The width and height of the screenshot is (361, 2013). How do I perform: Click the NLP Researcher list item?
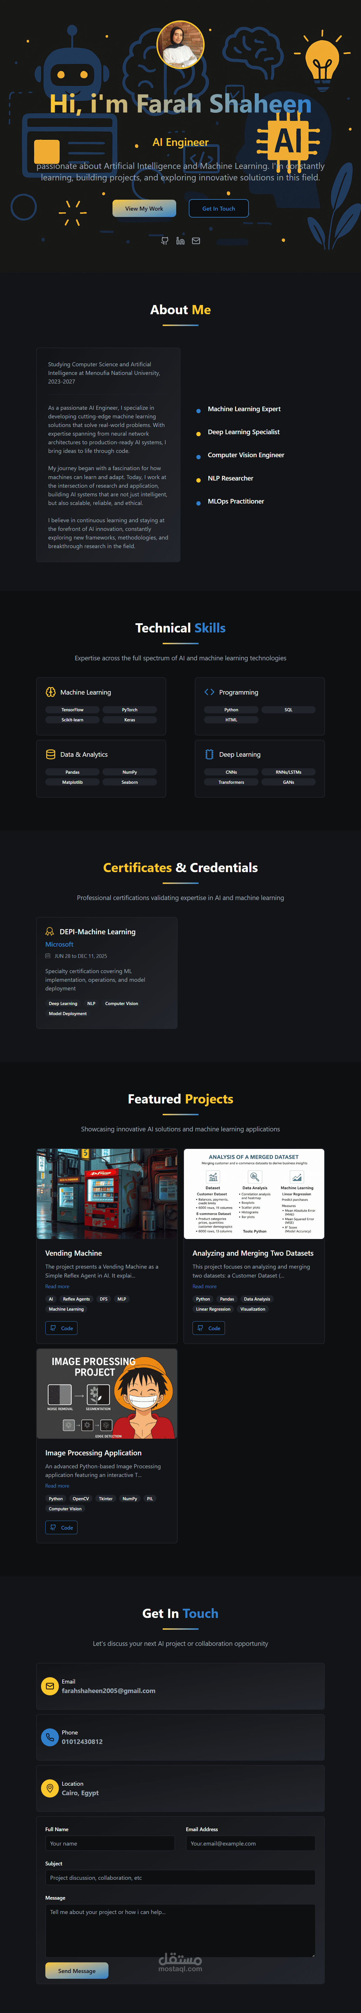tap(230, 478)
